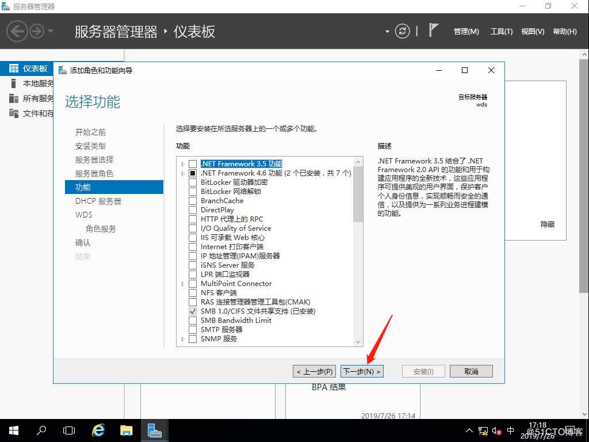
Task: Select iSNS Server 服务 feature row
Action: point(227,265)
